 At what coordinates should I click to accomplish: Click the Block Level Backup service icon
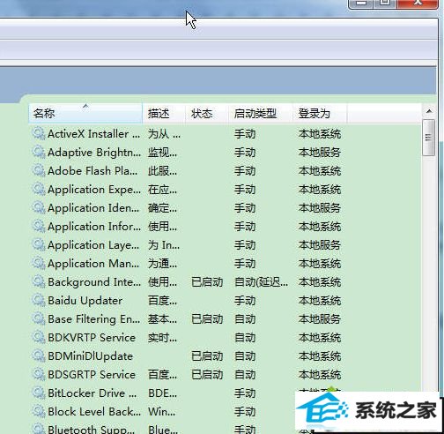(39, 411)
